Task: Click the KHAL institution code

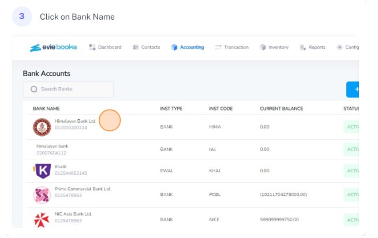Action: point(215,171)
